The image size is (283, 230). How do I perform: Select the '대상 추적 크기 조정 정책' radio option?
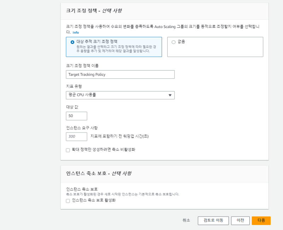point(73,42)
